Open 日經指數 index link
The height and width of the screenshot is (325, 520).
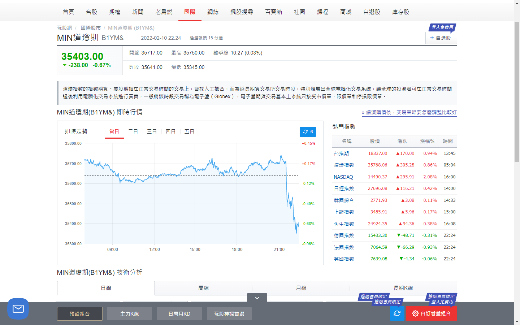[344, 188]
